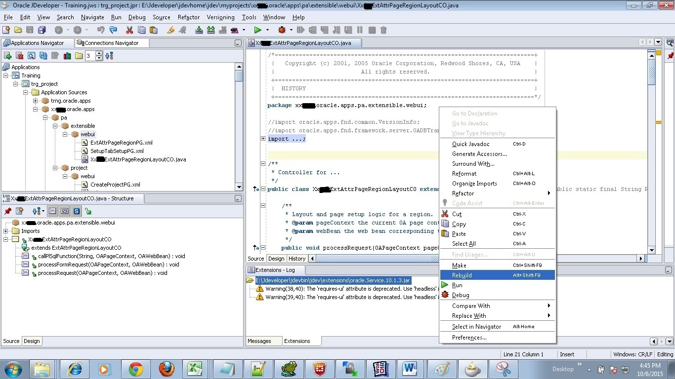The width and height of the screenshot is (675, 379).
Task: Select processFormRequest method in Structure pane
Action: (108, 265)
